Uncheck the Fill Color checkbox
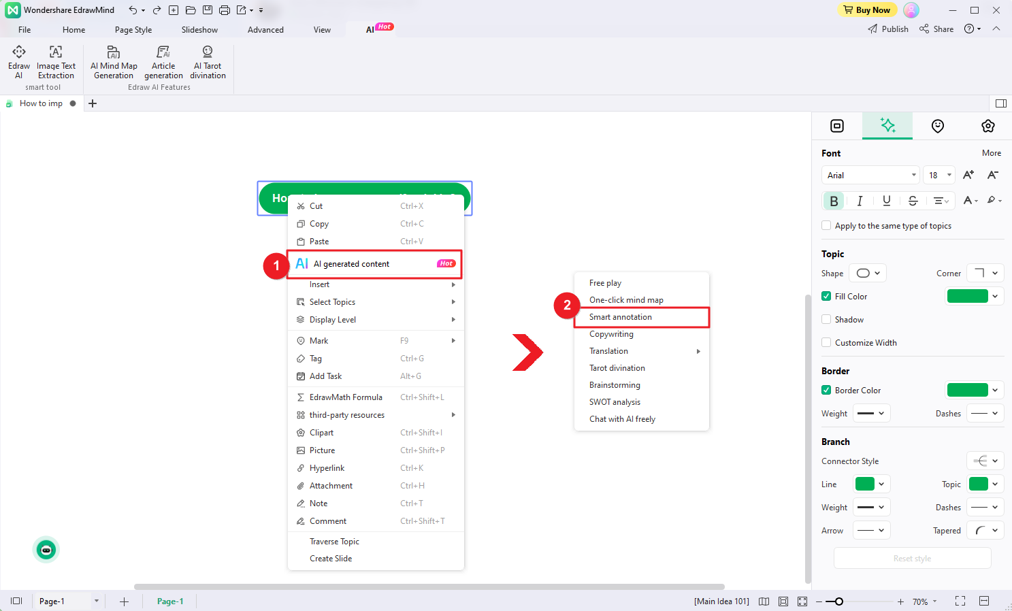Screen dimensions: 1012x611 [826, 296]
